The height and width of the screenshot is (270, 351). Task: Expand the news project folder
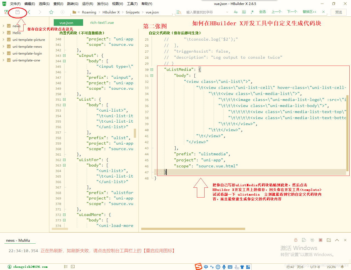coord(3,26)
